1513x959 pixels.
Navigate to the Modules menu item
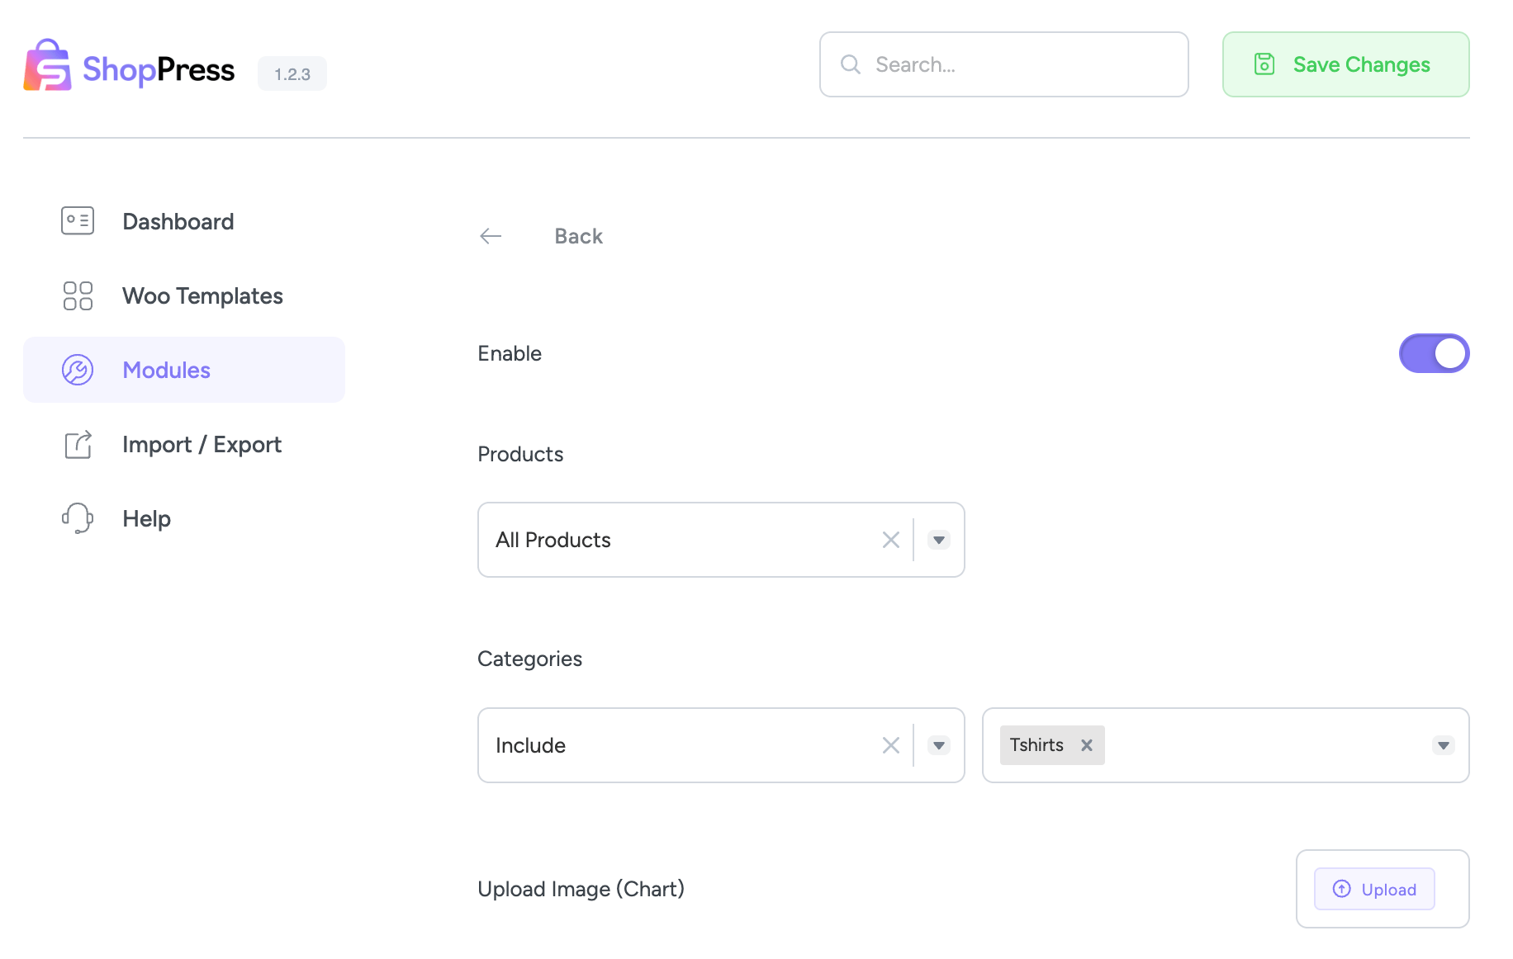pyautogui.click(x=166, y=370)
